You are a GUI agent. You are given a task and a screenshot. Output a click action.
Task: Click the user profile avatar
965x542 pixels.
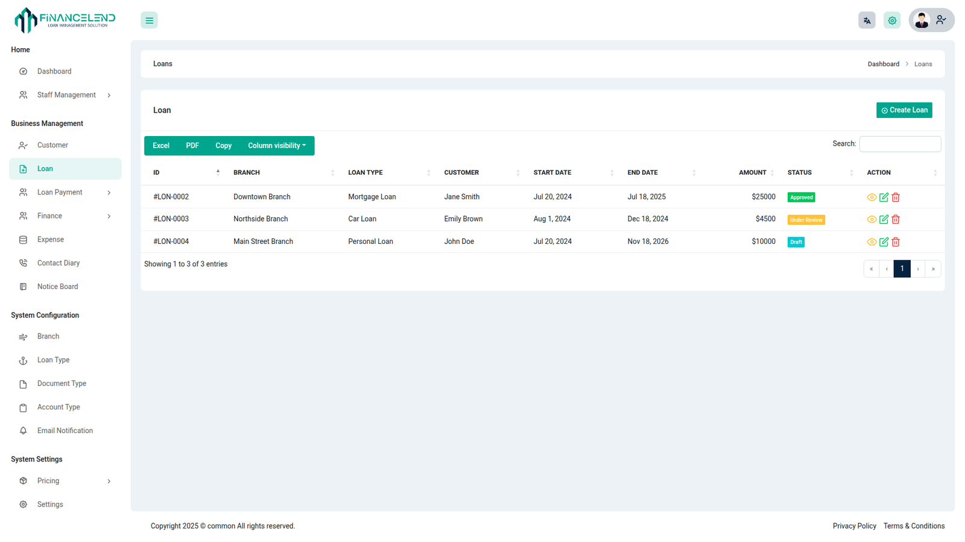[x=922, y=20]
